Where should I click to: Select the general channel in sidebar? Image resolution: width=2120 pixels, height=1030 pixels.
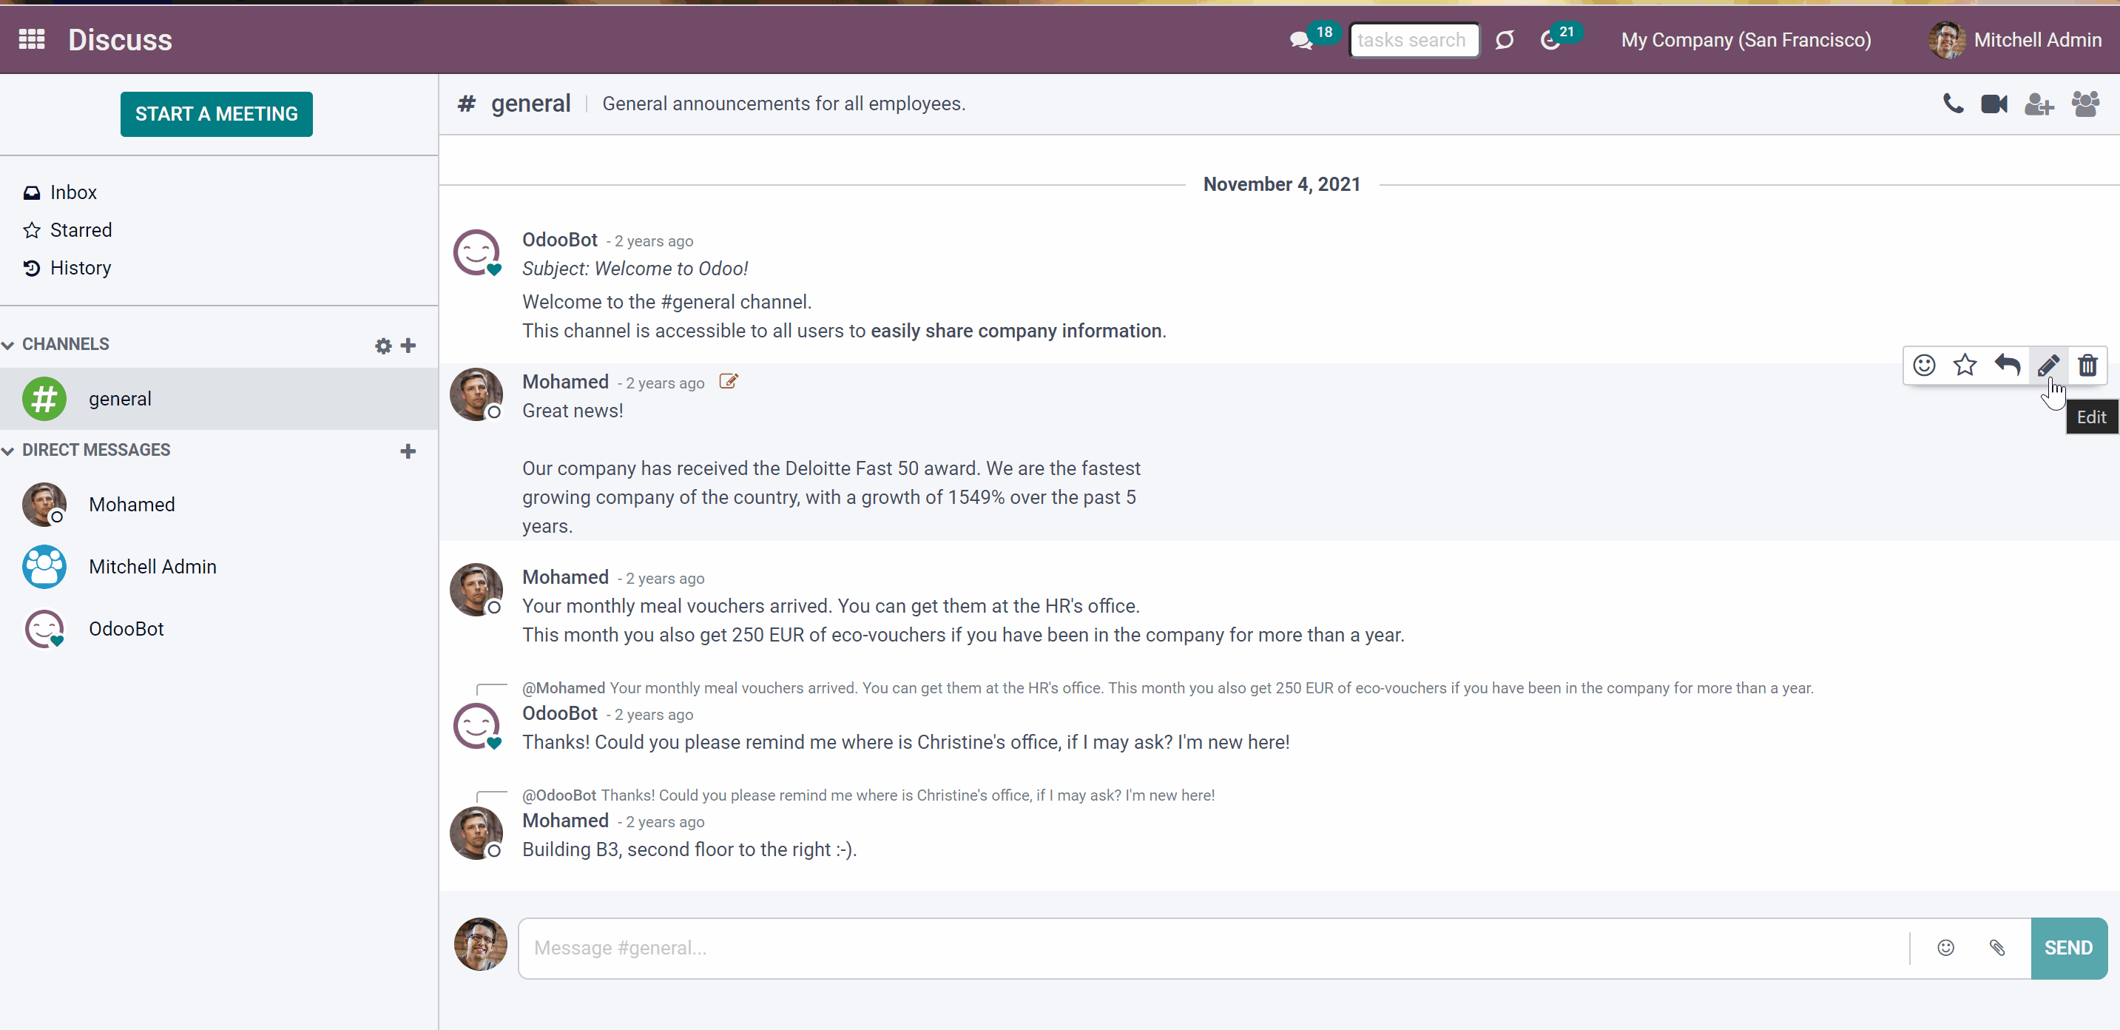[x=219, y=399]
